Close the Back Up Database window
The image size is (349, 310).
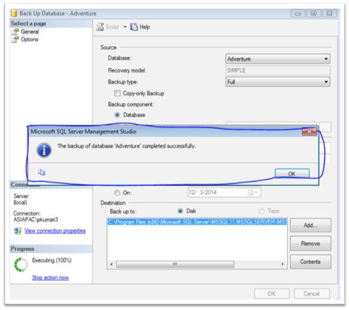330,13
